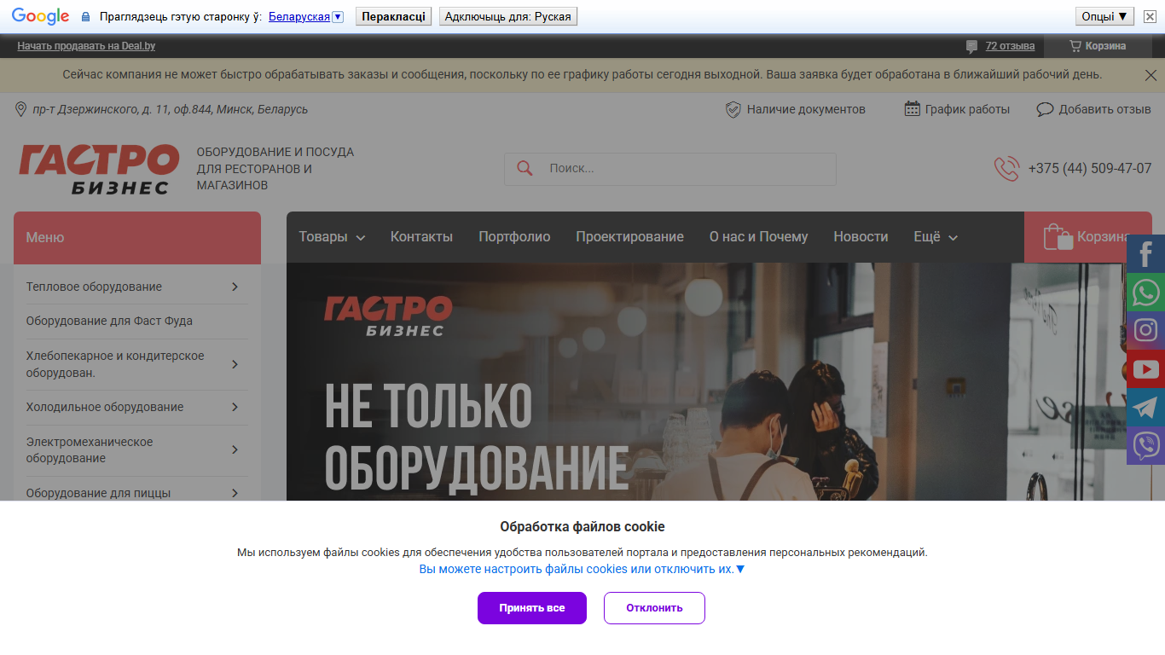Open the Опцыі dropdown in translate bar
1165x655 pixels.
coord(1104,16)
